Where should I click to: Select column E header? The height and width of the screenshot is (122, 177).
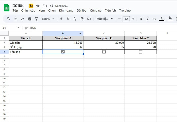point(167,33)
